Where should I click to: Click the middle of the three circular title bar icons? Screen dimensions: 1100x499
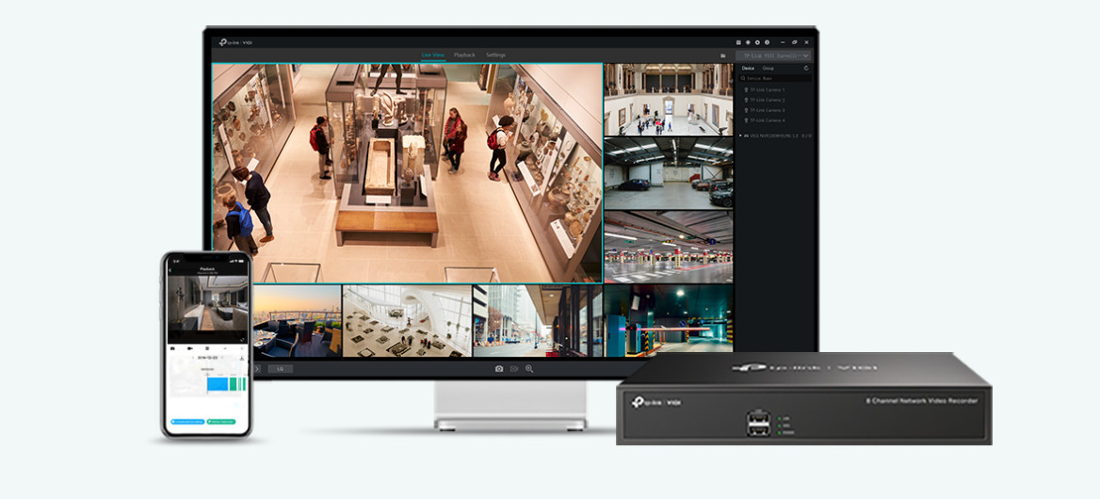coord(757,42)
